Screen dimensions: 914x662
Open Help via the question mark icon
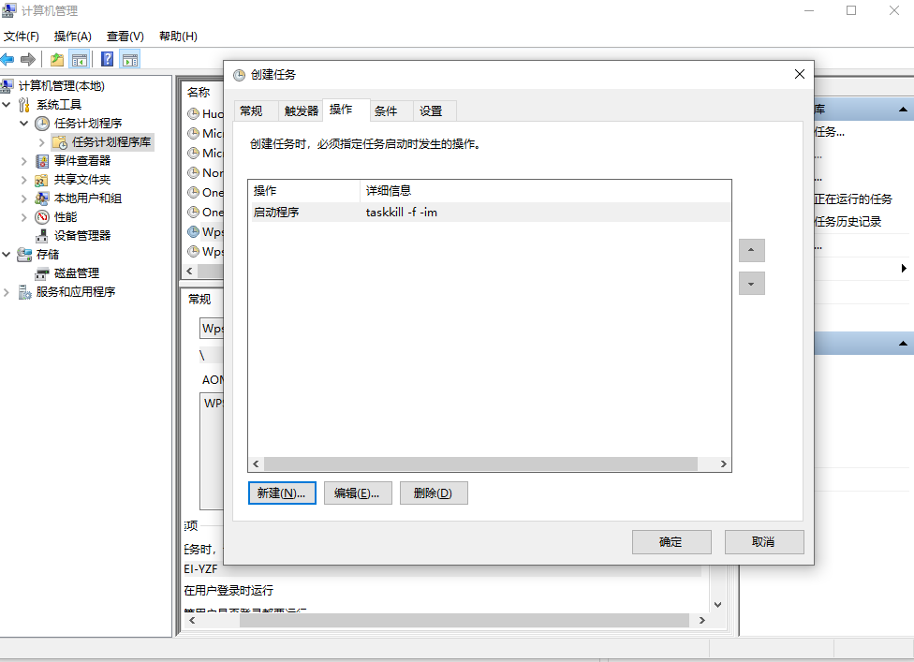[108, 58]
